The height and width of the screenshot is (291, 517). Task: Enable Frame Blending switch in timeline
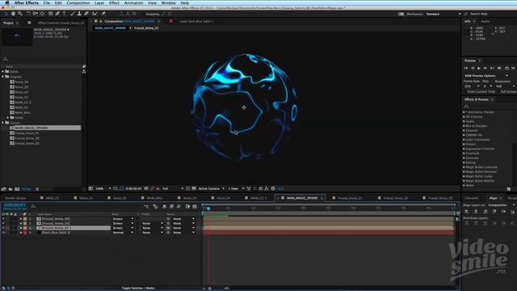click(x=171, y=206)
